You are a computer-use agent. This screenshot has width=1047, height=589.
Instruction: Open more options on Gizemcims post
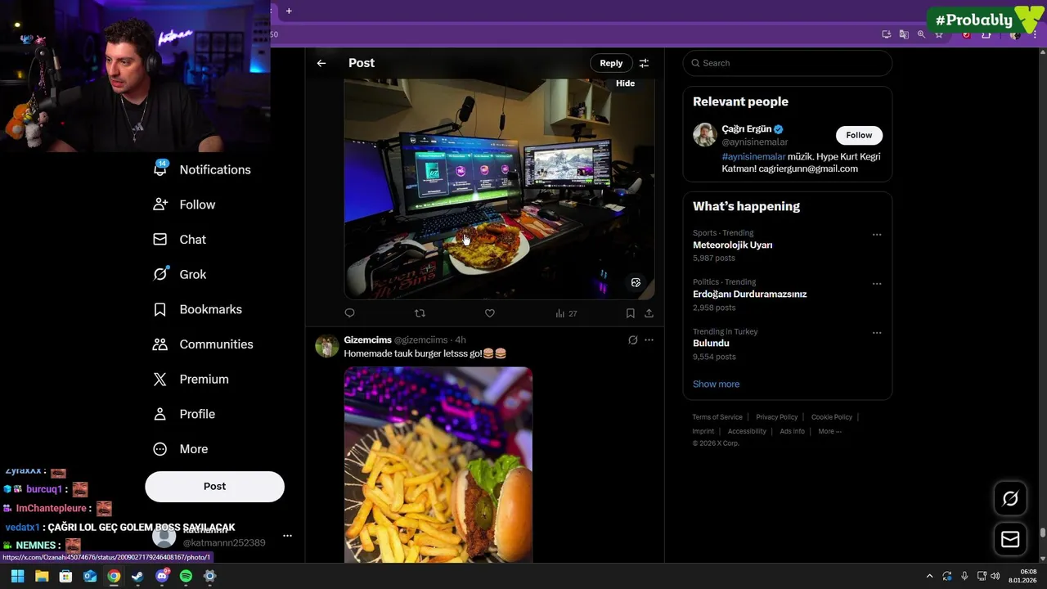(649, 339)
